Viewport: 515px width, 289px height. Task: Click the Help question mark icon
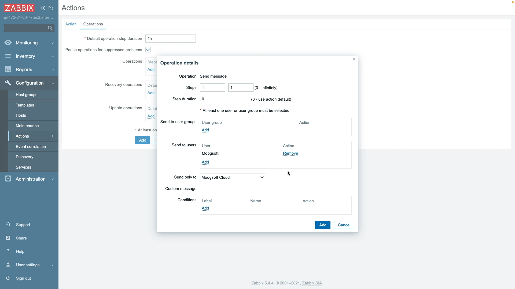click(8, 251)
